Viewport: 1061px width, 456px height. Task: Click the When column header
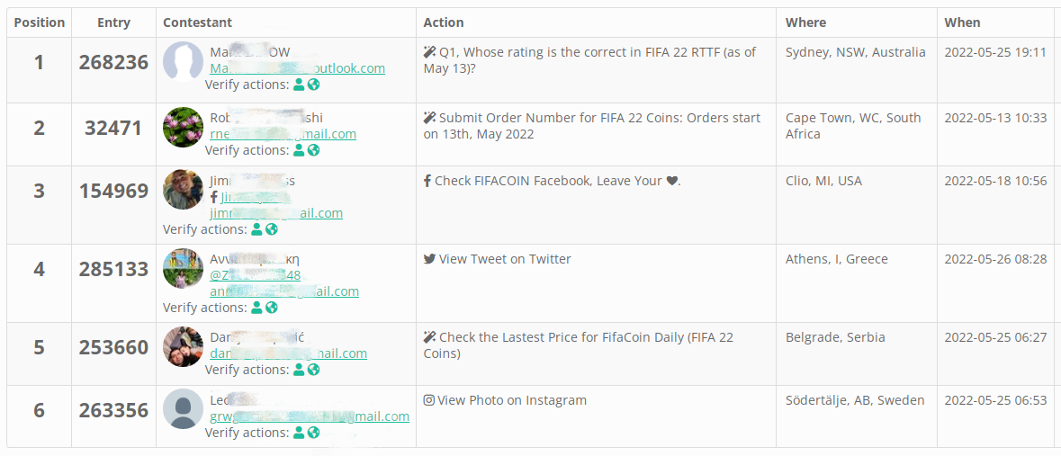(x=962, y=22)
